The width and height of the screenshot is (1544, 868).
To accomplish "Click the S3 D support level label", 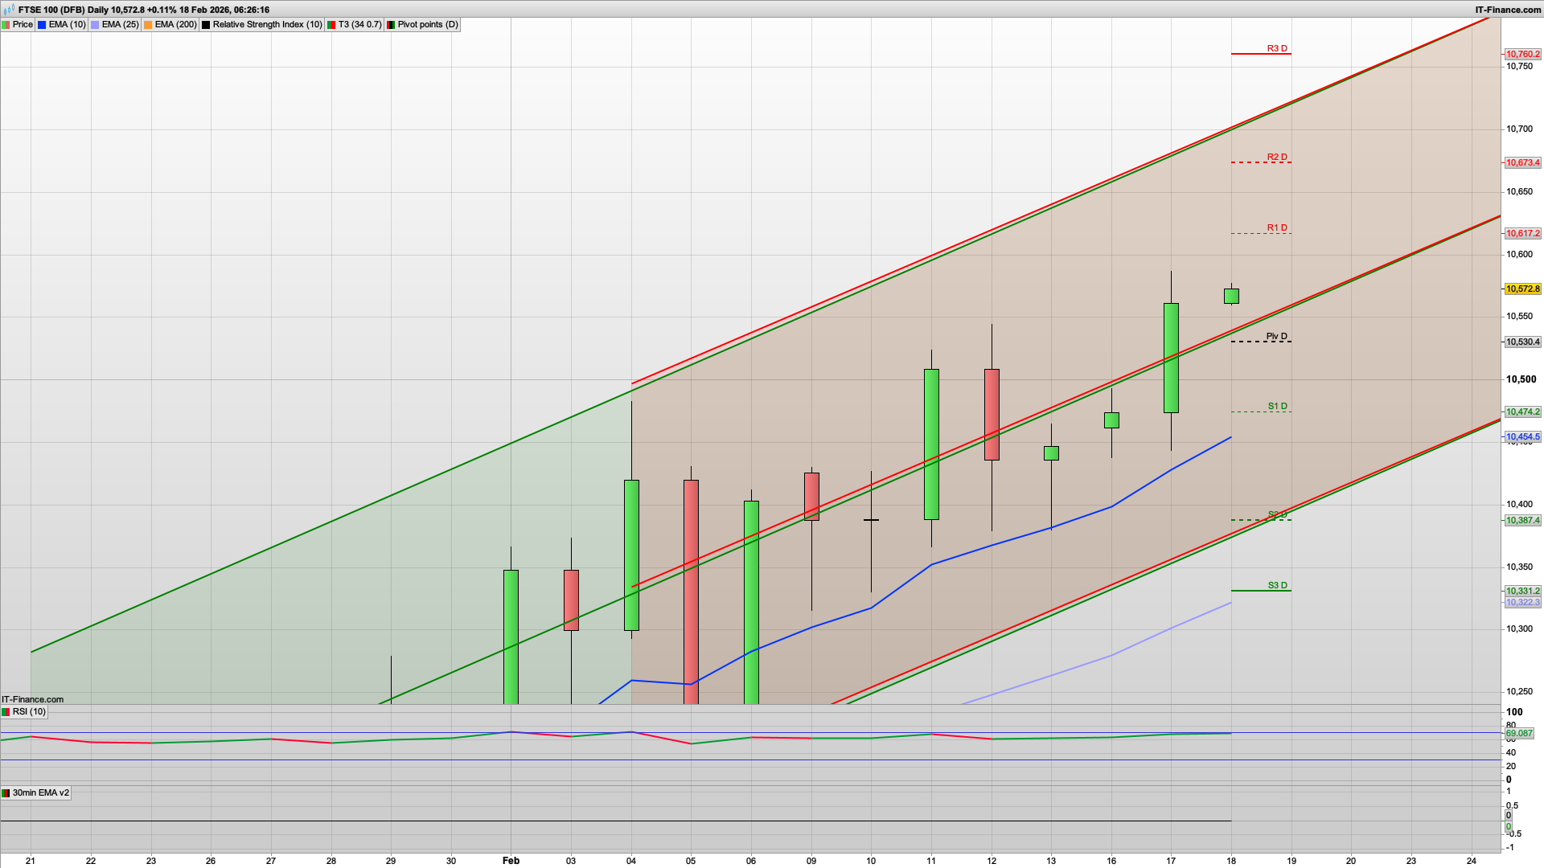I will 1276,585.
